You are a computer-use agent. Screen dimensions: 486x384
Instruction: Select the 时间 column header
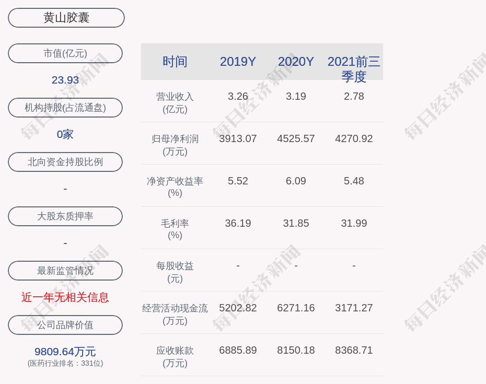(175, 62)
